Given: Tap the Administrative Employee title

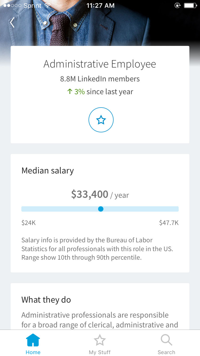Looking at the screenshot, I should tap(100, 64).
